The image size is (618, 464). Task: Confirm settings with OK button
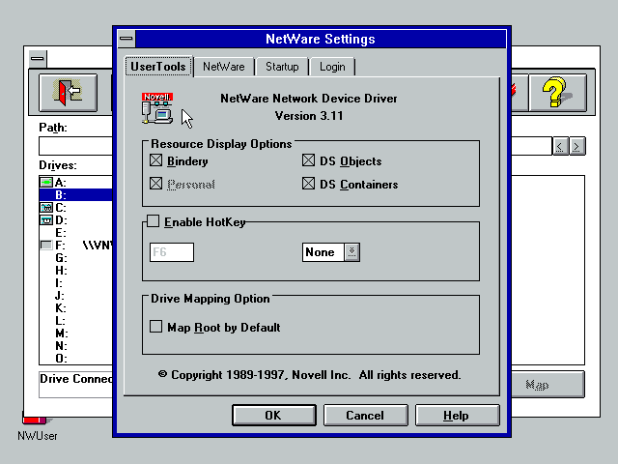point(274,415)
